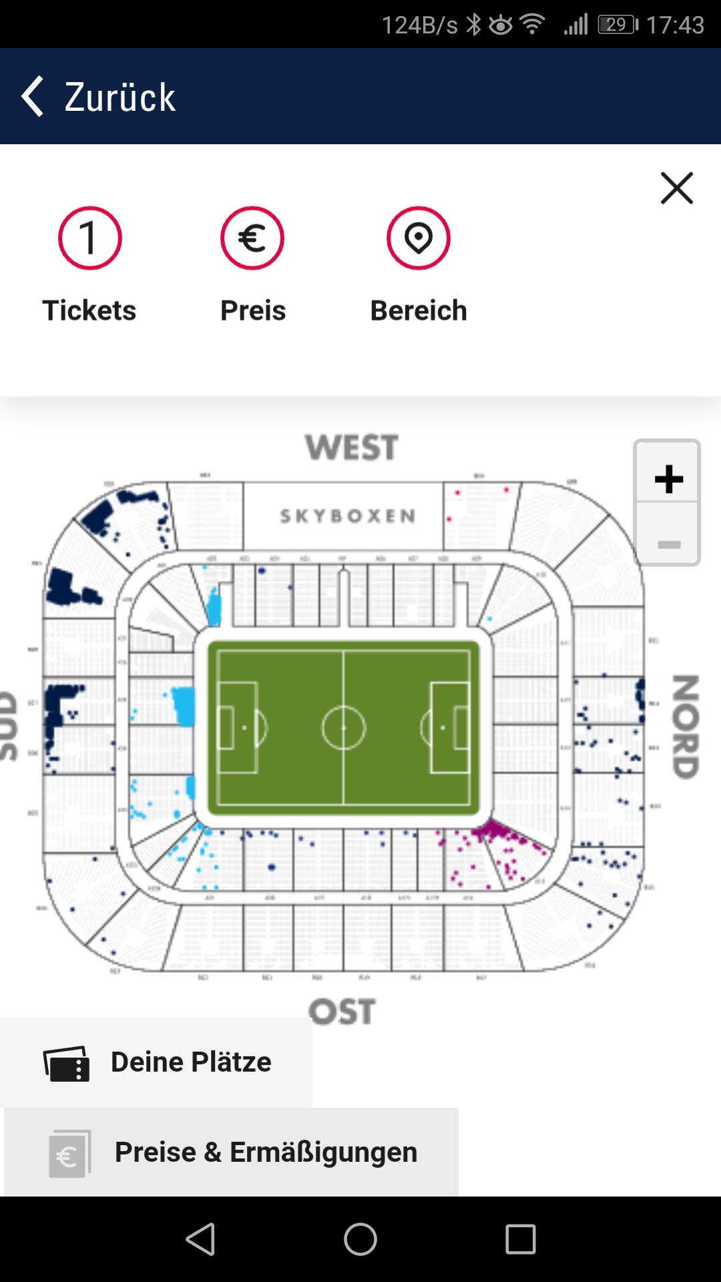Open the Tickets count filter circle

pyautogui.click(x=89, y=238)
